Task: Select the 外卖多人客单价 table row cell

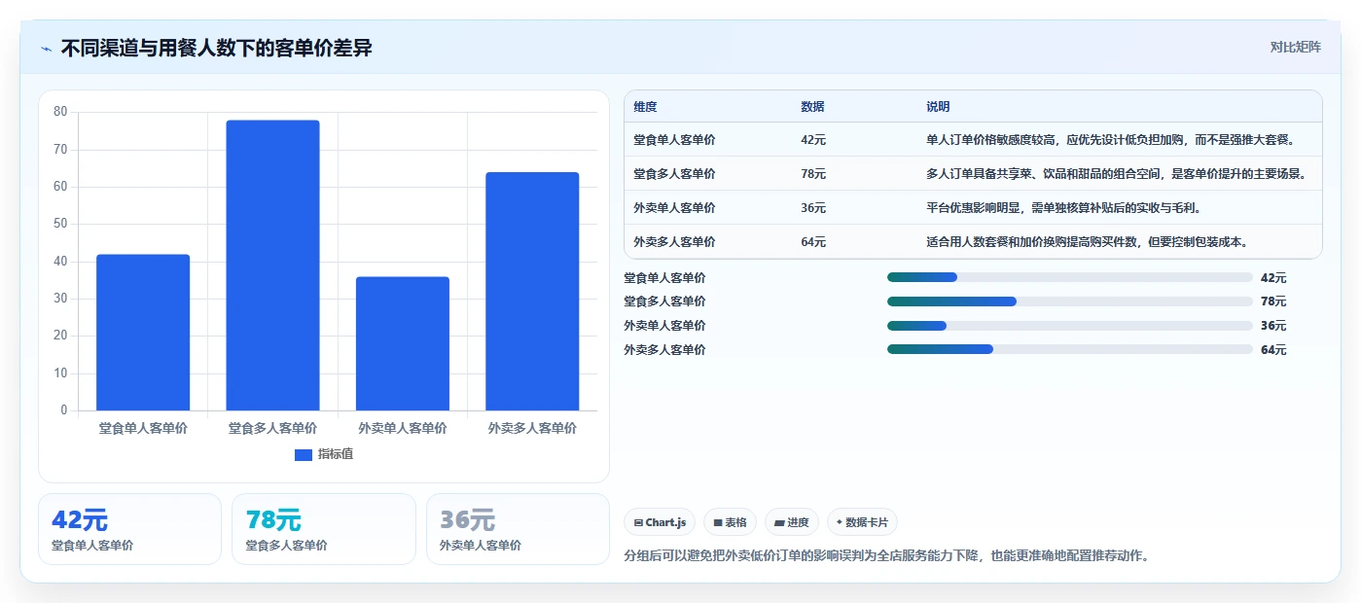Action: [674, 242]
